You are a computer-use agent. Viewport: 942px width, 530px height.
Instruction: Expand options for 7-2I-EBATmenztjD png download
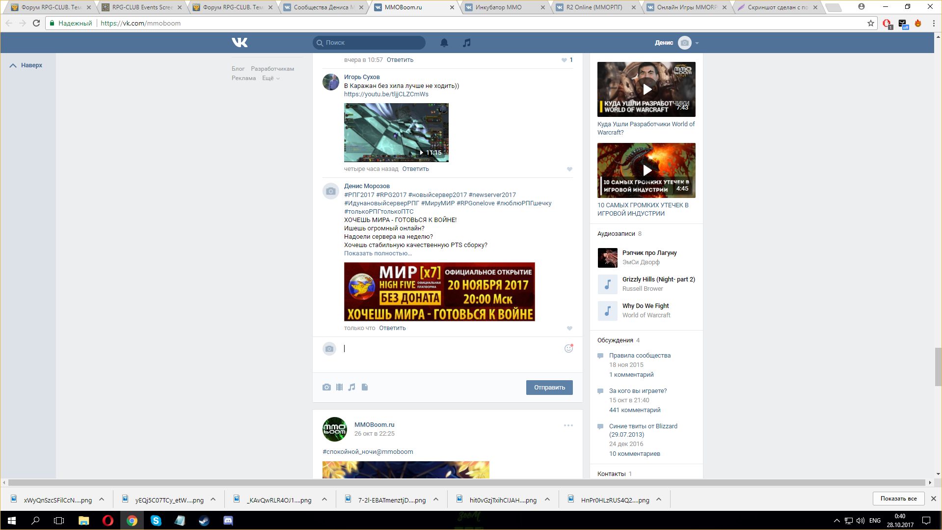[436, 499]
